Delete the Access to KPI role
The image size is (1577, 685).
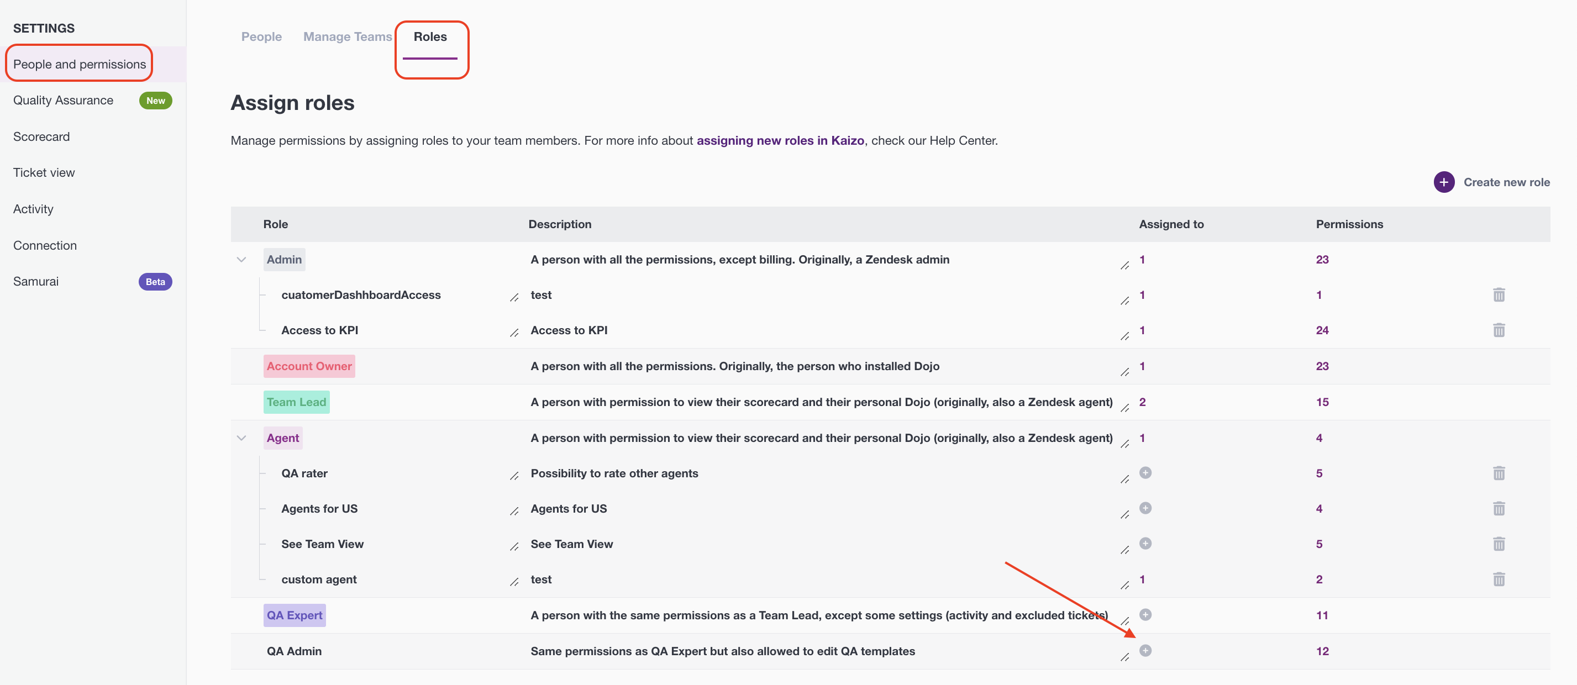click(x=1498, y=330)
